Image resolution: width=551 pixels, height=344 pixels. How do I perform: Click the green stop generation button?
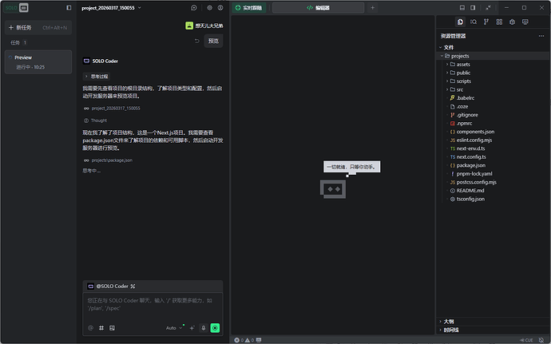(x=215, y=327)
